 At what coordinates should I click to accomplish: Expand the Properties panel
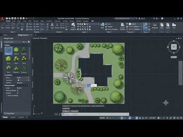coord(130,32)
